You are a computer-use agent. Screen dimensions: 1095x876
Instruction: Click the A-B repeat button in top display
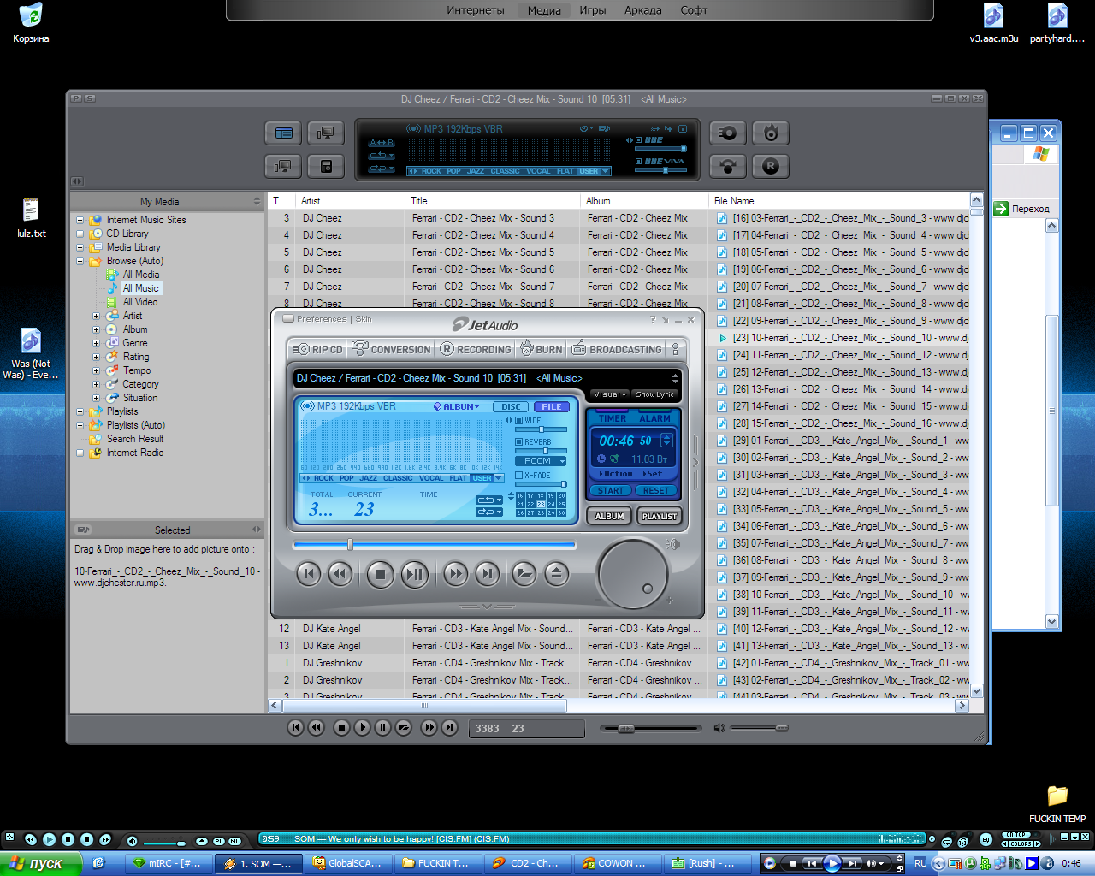click(382, 143)
